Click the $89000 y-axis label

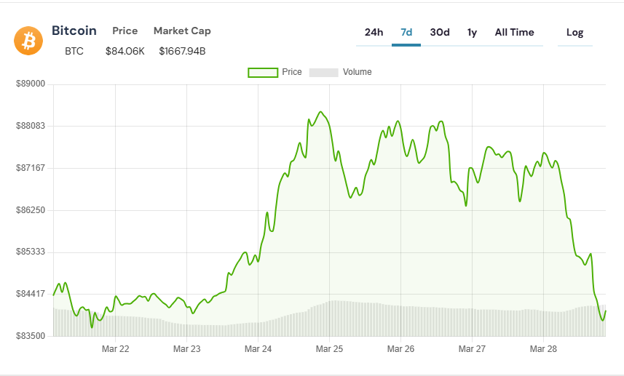[x=31, y=84]
